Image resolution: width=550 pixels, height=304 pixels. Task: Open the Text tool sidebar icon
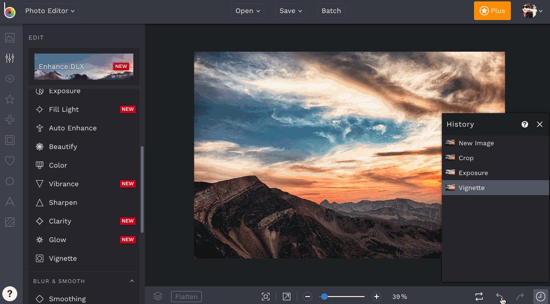point(10,202)
